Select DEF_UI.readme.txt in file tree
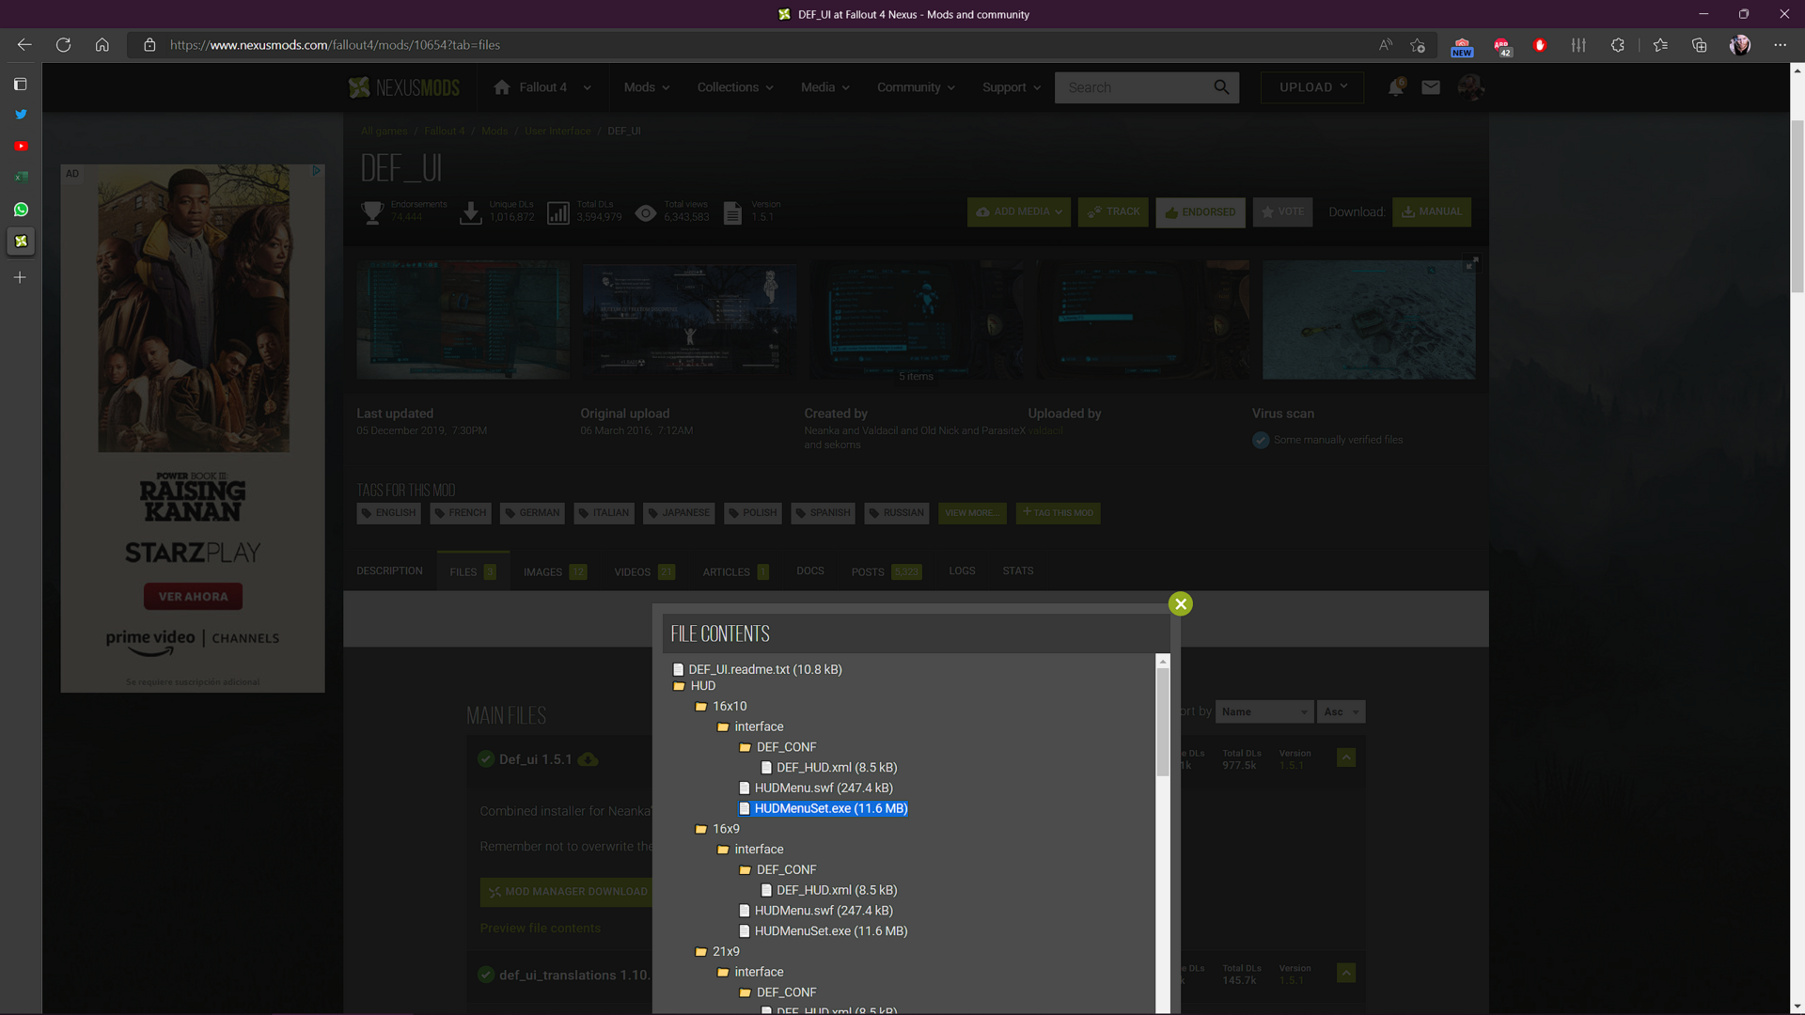This screenshot has height=1015, width=1805. click(x=757, y=670)
